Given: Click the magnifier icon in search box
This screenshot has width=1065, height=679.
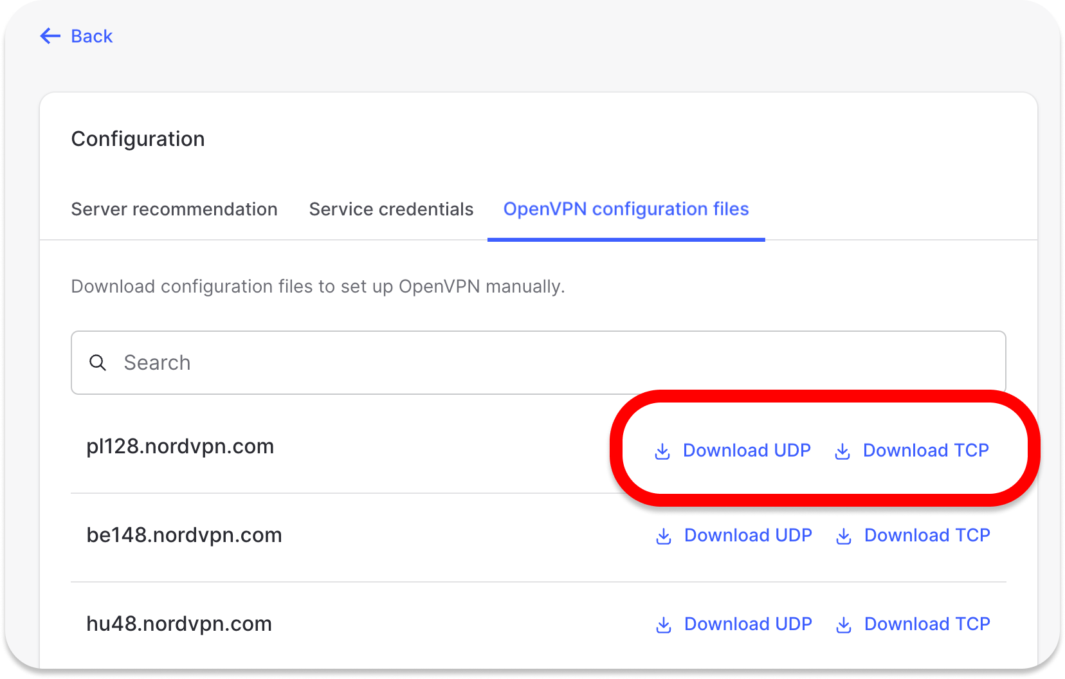Looking at the screenshot, I should [98, 363].
